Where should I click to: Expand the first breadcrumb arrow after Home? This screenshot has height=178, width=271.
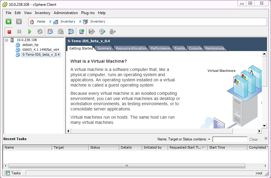point(50,22)
